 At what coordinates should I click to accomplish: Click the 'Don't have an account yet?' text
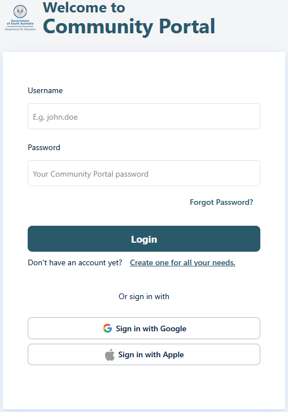75,262
